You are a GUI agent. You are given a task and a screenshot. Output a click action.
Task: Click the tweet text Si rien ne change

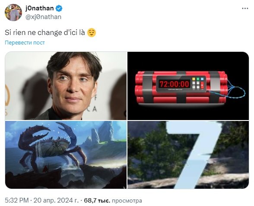click(x=45, y=32)
